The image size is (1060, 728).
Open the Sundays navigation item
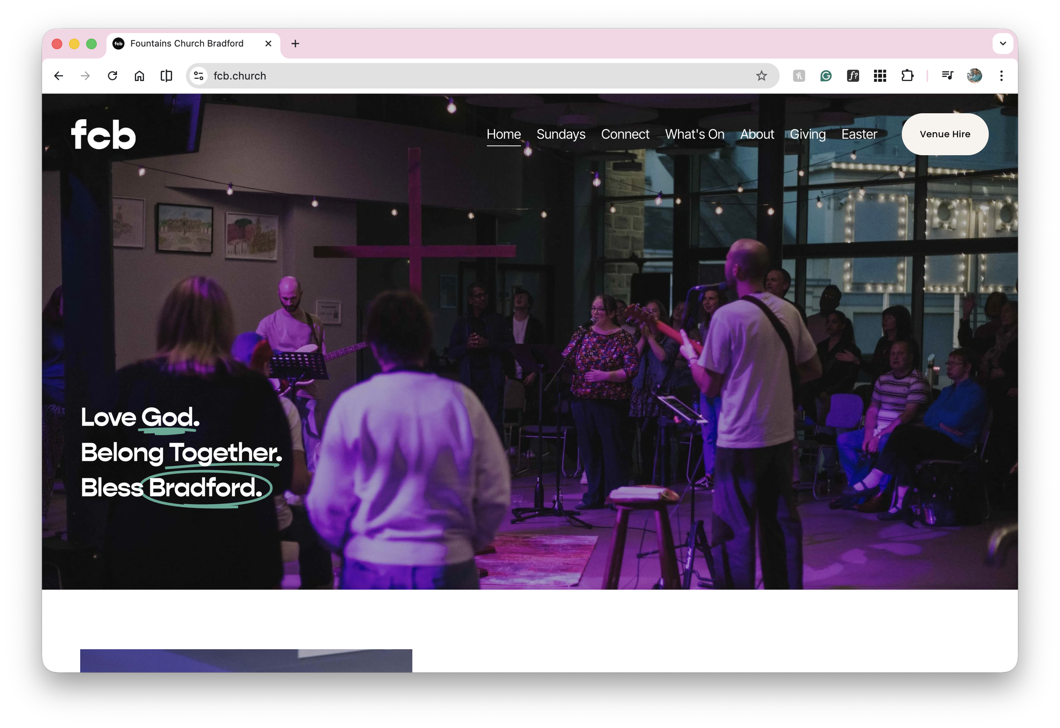click(x=561, y=134)
